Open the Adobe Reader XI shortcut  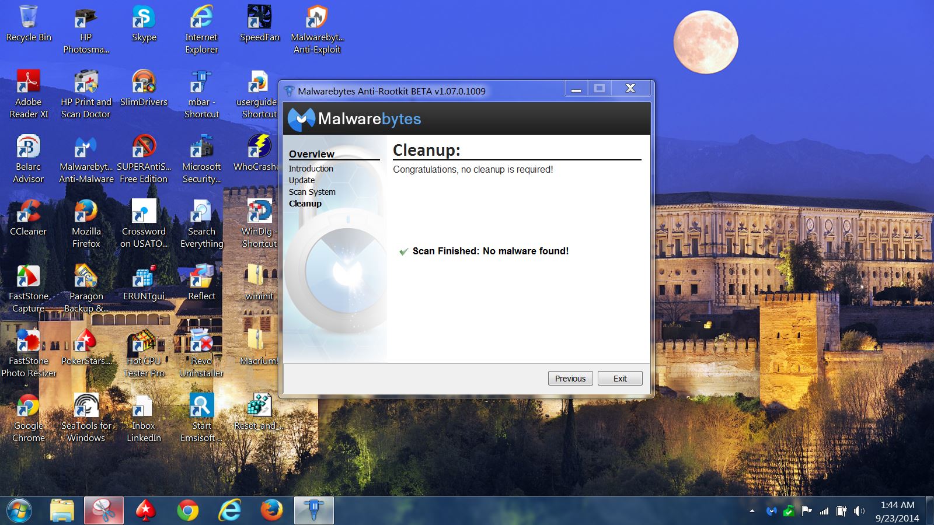pyautogui.click(x=29, y=95)
